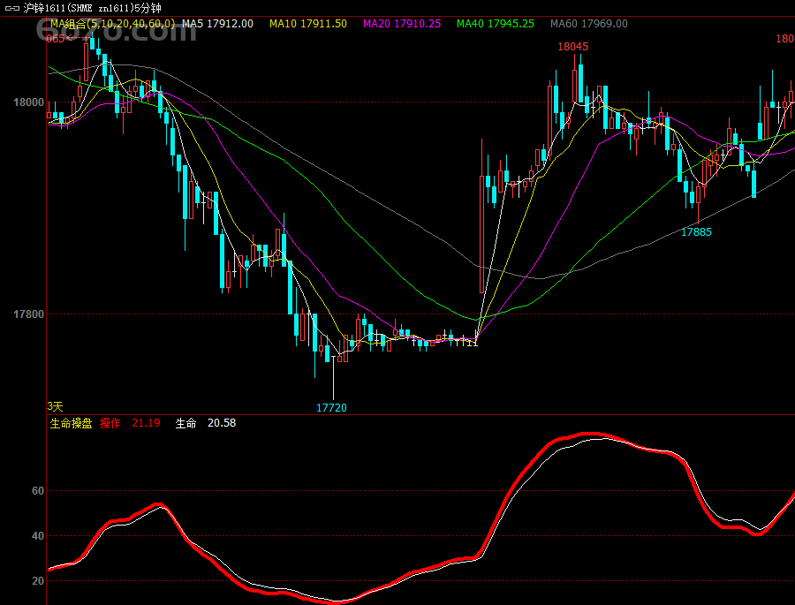Viewport: 795px width, 605px height.
Task: Open the 生命操盘 indicator name
Action: pyautogui.click(x=70, y=423)
